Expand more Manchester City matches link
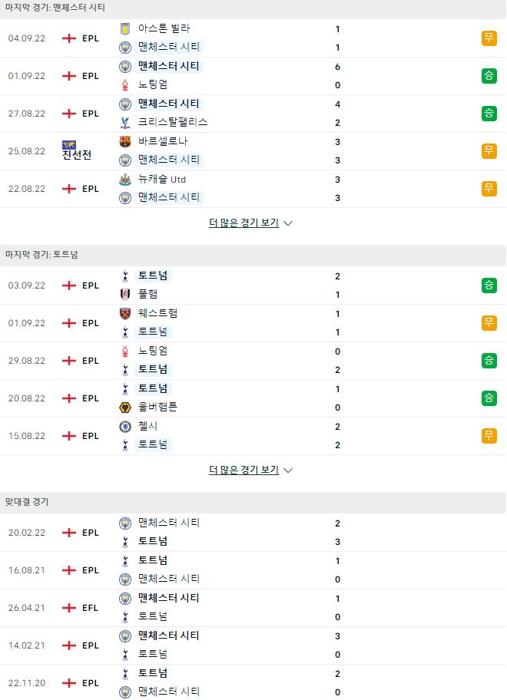The height and width of the screenshot is (700, 507). click(x=244, y=223)
